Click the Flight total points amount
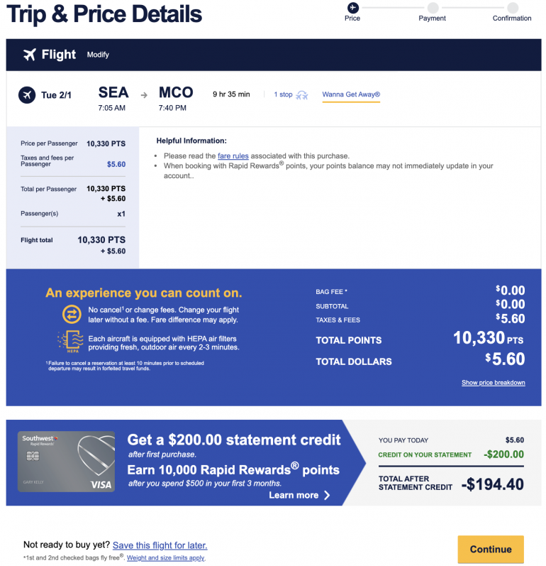This screenshot has width=546, height=566. [101, 240]
